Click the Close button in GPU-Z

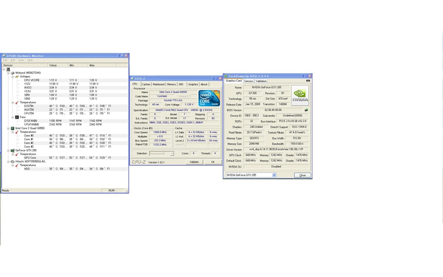[x=302, y=175]
